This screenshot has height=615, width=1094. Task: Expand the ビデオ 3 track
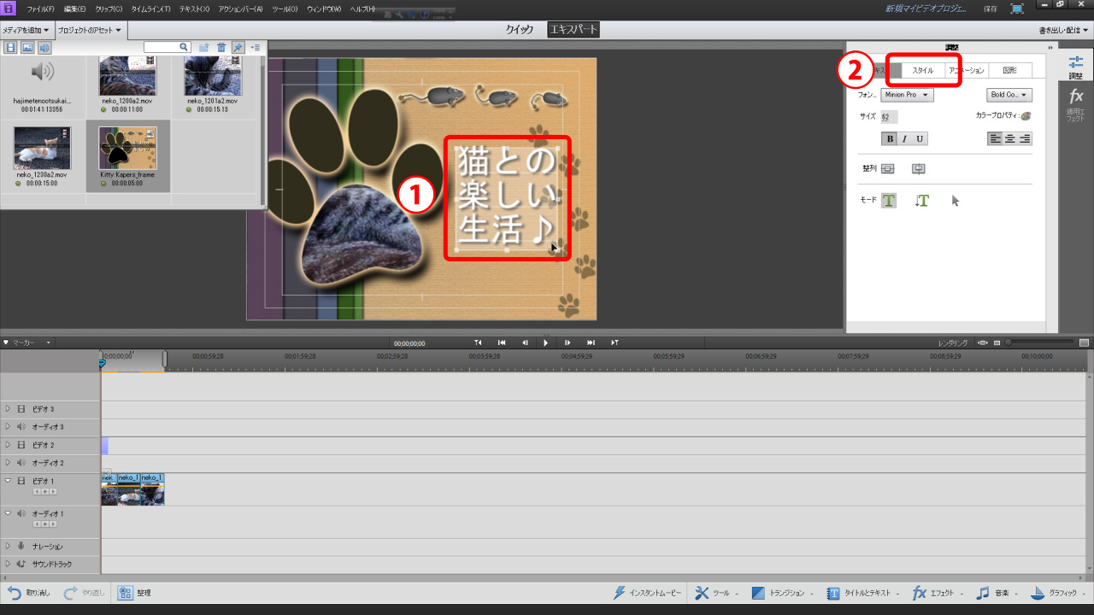9,409
